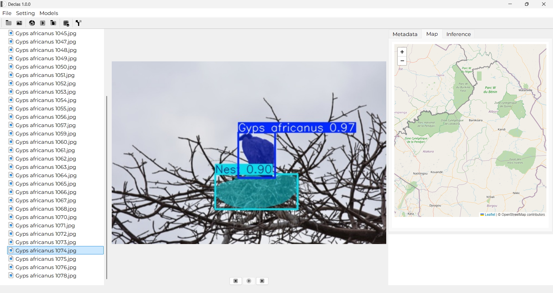Image resolution: width=553 pixels, height=293 pixels.
Task: Open the Models menu
Action: 49,13
